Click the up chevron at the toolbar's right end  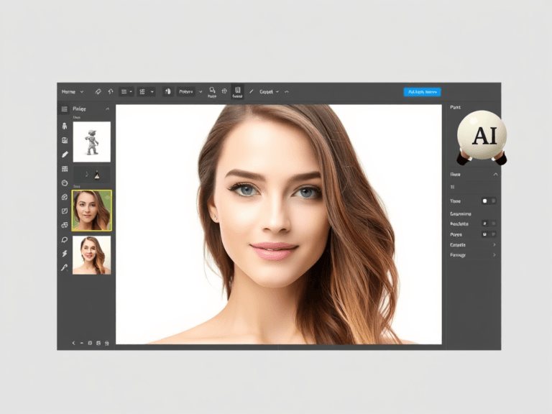[287, 91]
